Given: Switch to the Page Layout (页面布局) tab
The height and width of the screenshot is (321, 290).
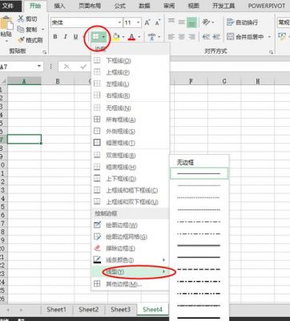Looking at the screenshot, I should point(90,6).
